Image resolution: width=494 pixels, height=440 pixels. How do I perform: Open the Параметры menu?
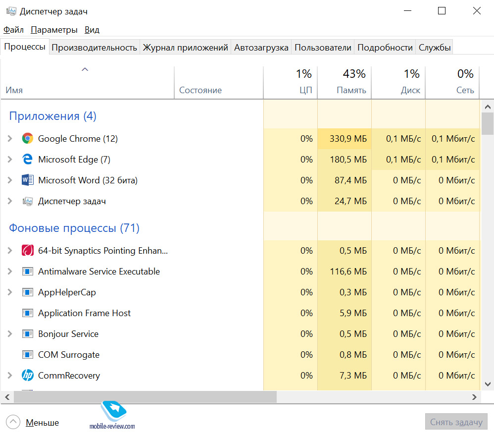click(54, 30)
